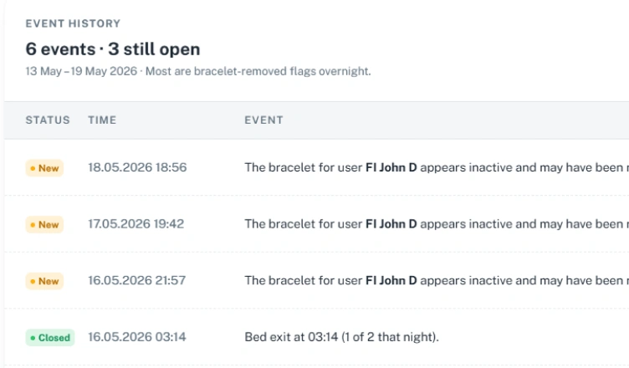The height and width of the screenshot is (368, 629).
Task: Select the timestamp 16.05.2026 21:57
Action: pos(137,280)
